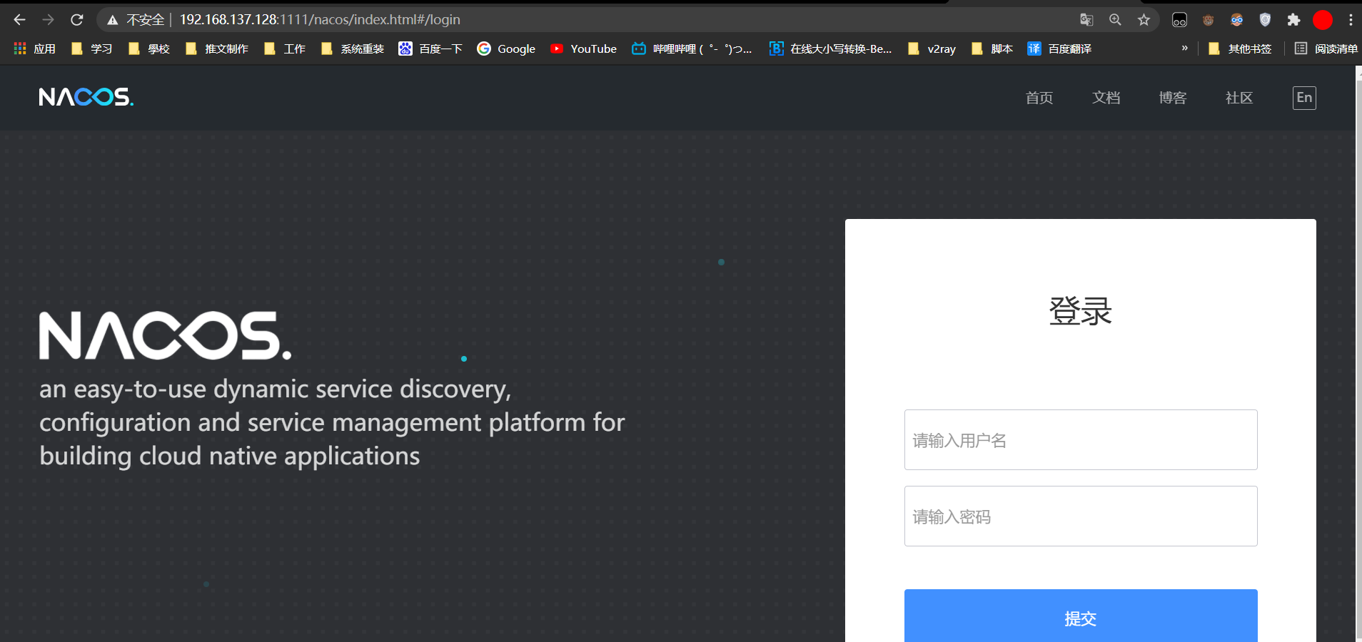
Task: Open the 推文制作 bookmark folder
Action: [216, 49]
